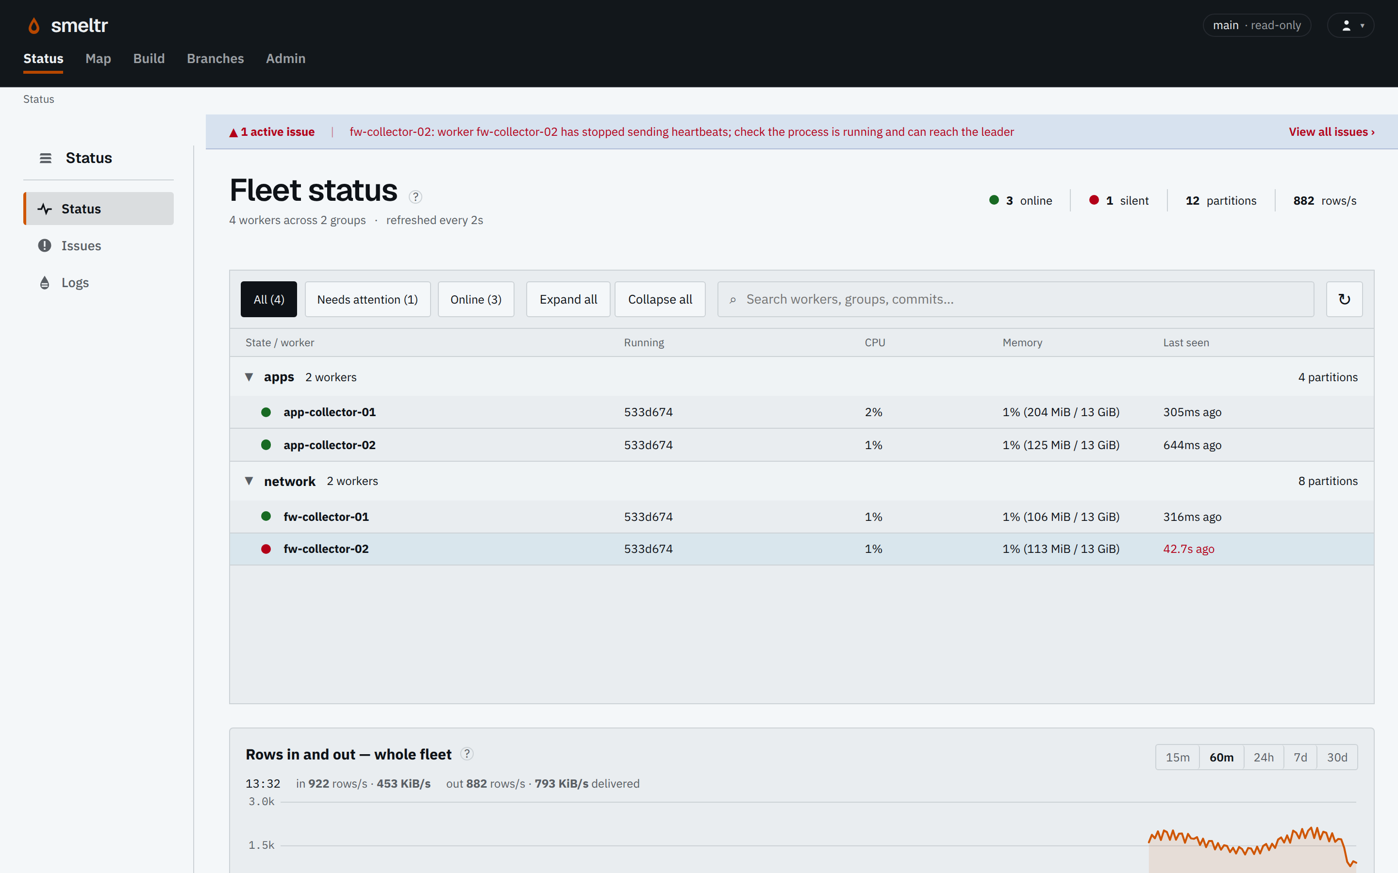Collapse the network group
This screenshot has width=1398, height=873.
point(249,481)
